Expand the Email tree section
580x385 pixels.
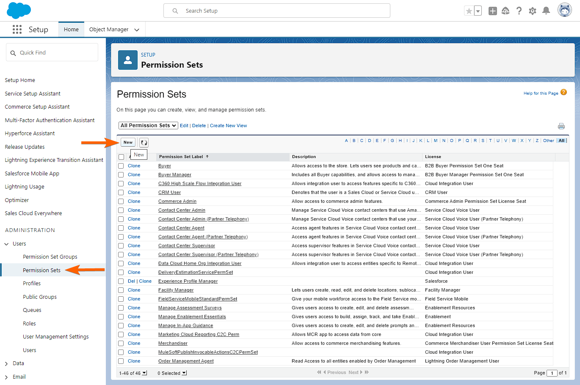click(7, 377)
